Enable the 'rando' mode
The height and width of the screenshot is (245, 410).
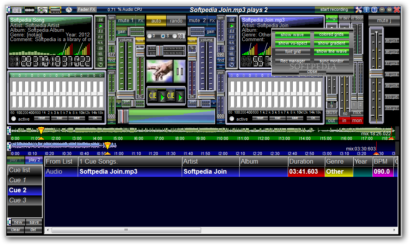(x=176, y=21)
